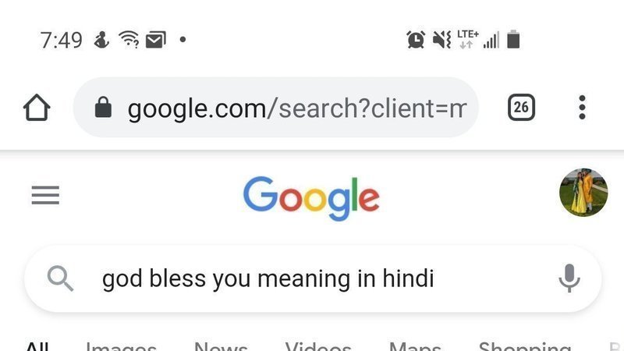624x351 pixels.
Task: Tap the battery icon in status bar
Action: pos(513,39)
